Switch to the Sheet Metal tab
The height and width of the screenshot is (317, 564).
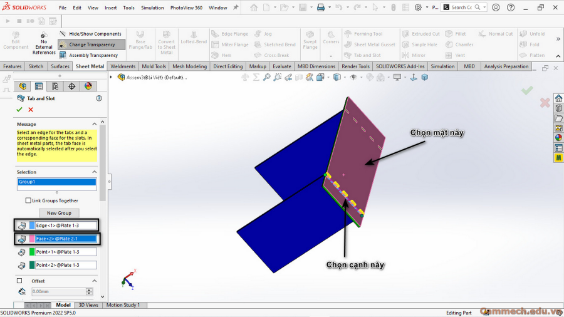[x=90, y=66]
